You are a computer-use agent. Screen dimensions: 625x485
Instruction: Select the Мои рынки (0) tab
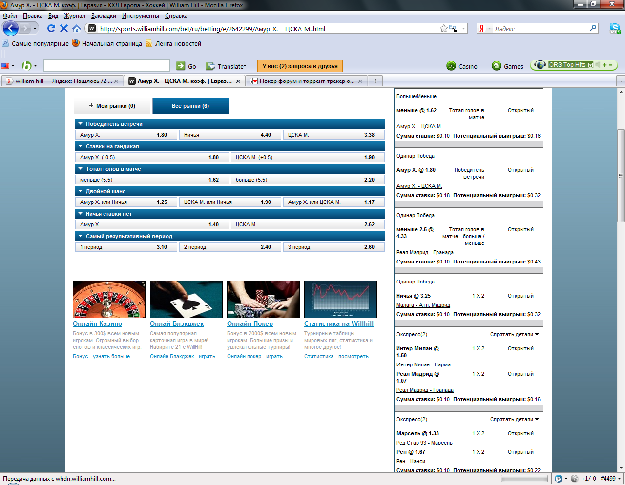(x=112, y=106)
